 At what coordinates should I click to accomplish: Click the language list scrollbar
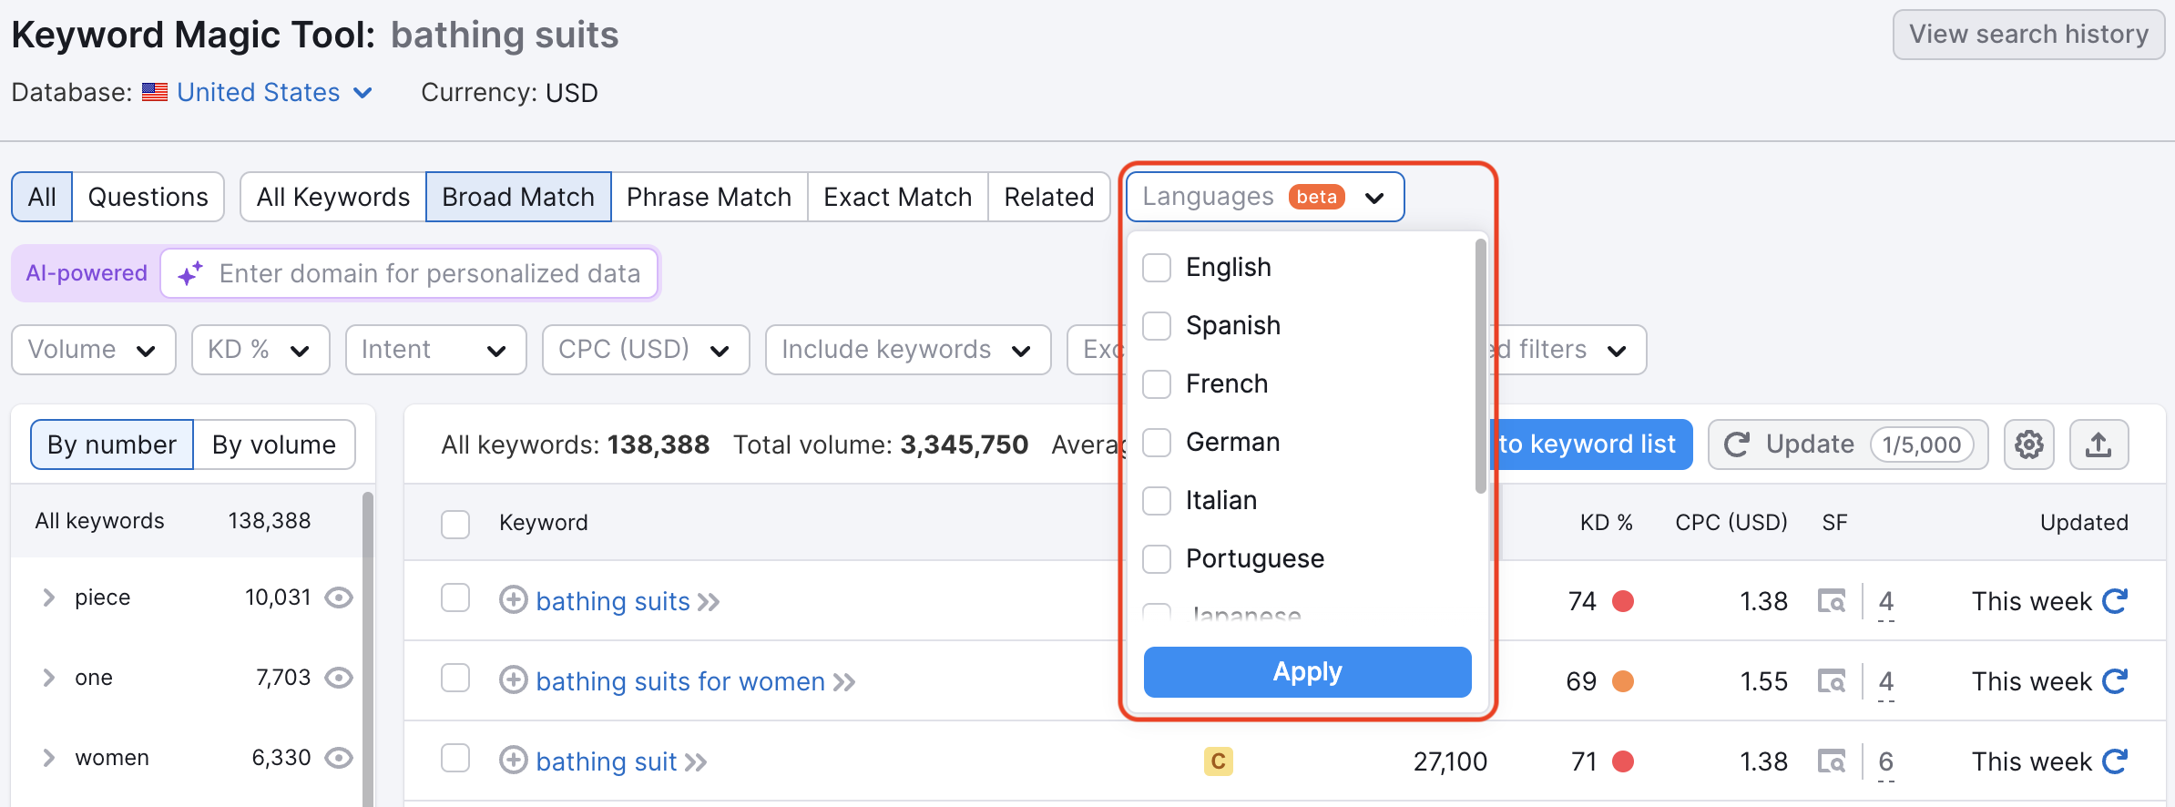1480,364
